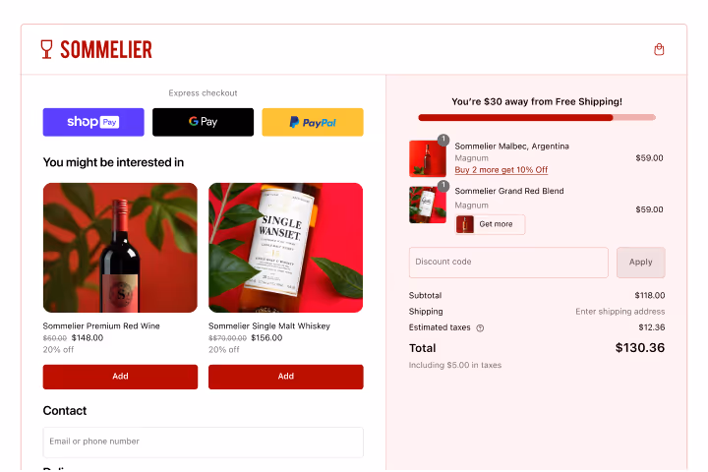Add Sommelier Single Malt Whiskey

286,377
